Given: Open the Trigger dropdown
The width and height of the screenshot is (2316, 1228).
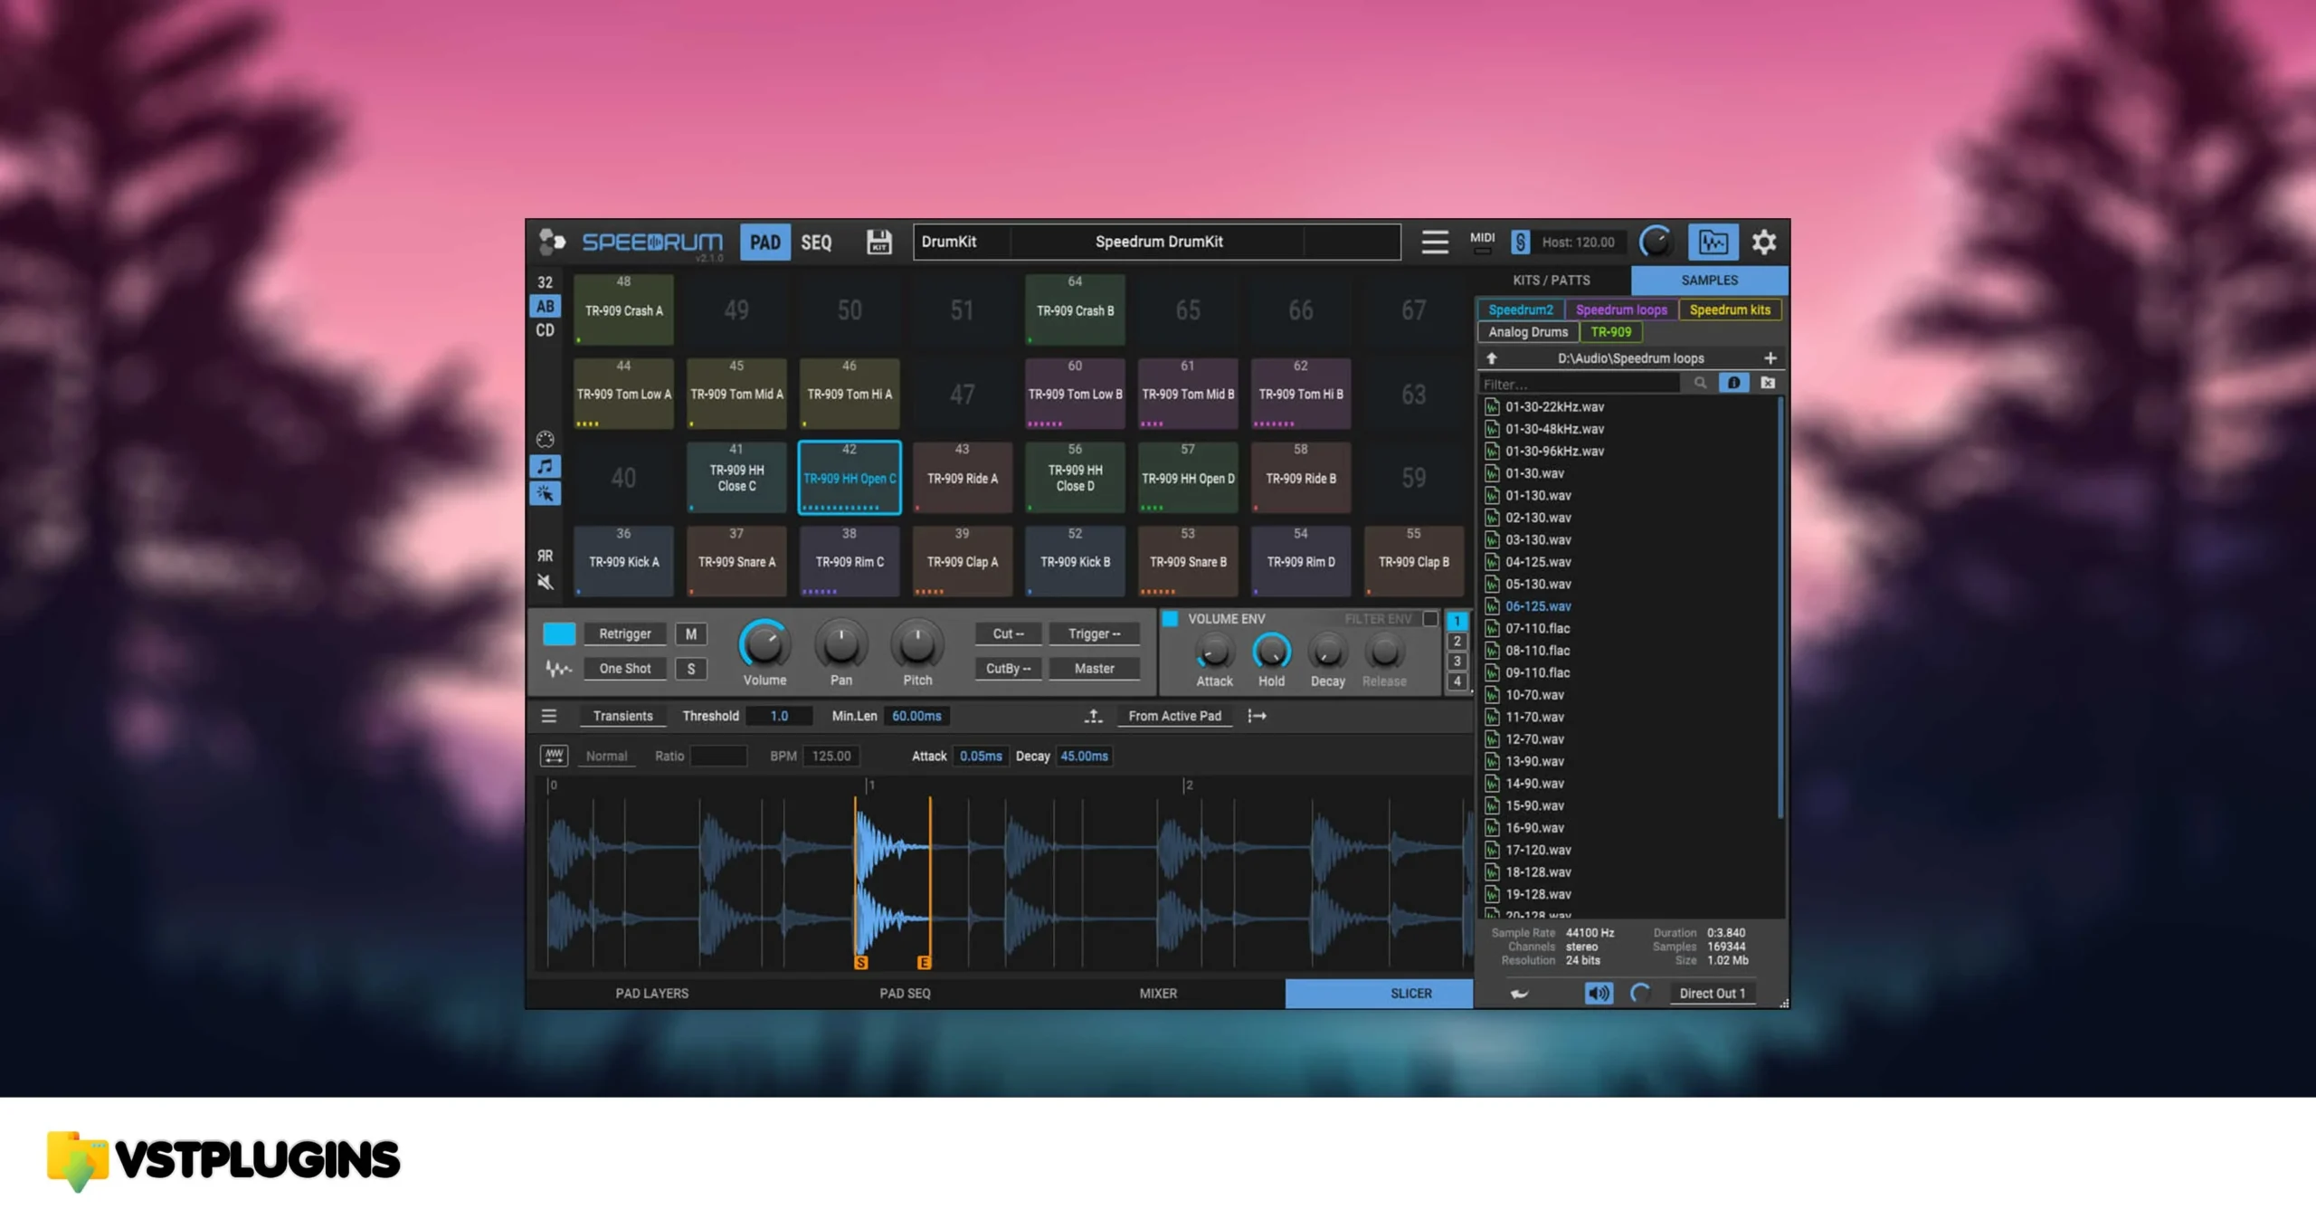Looking at the screenshot, I should [1094, 633].
